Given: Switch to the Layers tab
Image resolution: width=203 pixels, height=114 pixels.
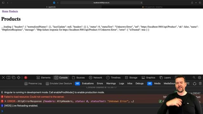Looking at the screenshot, I should click(x=165, y=78).
